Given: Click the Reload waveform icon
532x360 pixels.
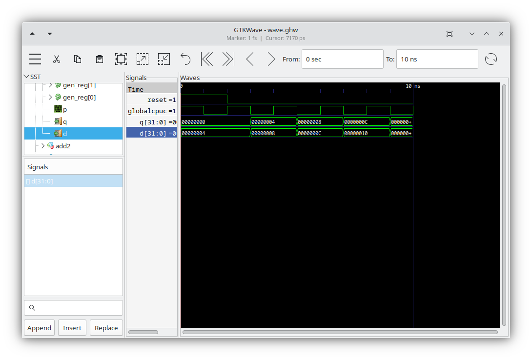Looking at the screenshot, I should 491,59.
